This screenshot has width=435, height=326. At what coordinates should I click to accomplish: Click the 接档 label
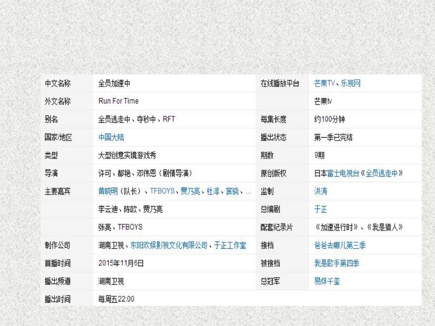point(267,246)
